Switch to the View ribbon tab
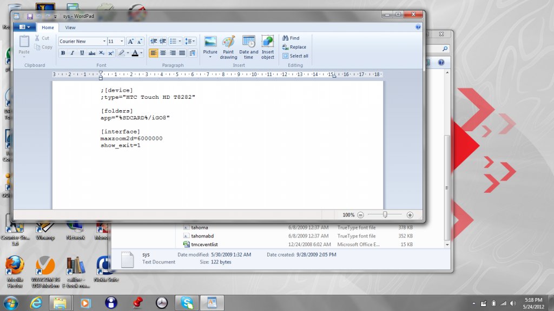 (x=70, y=28)
